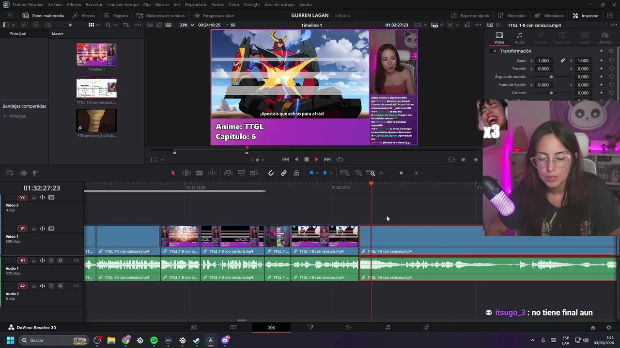
Task: Open flag color dropdown arrow
Action: coord(317,173)
